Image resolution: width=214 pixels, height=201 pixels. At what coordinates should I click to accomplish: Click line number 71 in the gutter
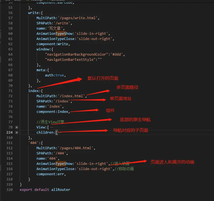[x=10, y=91]
